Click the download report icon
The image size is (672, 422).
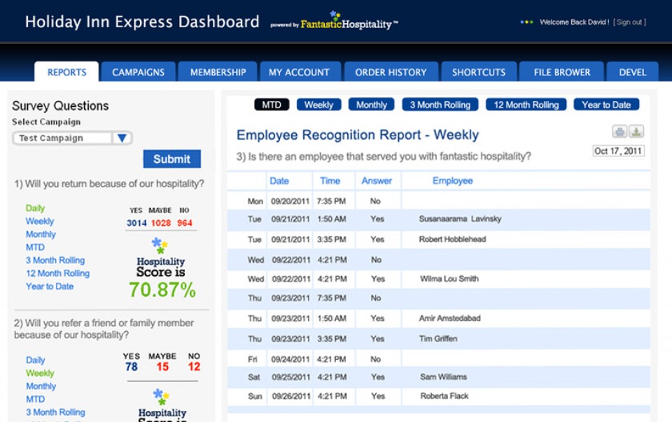click(x=636, y=131)
